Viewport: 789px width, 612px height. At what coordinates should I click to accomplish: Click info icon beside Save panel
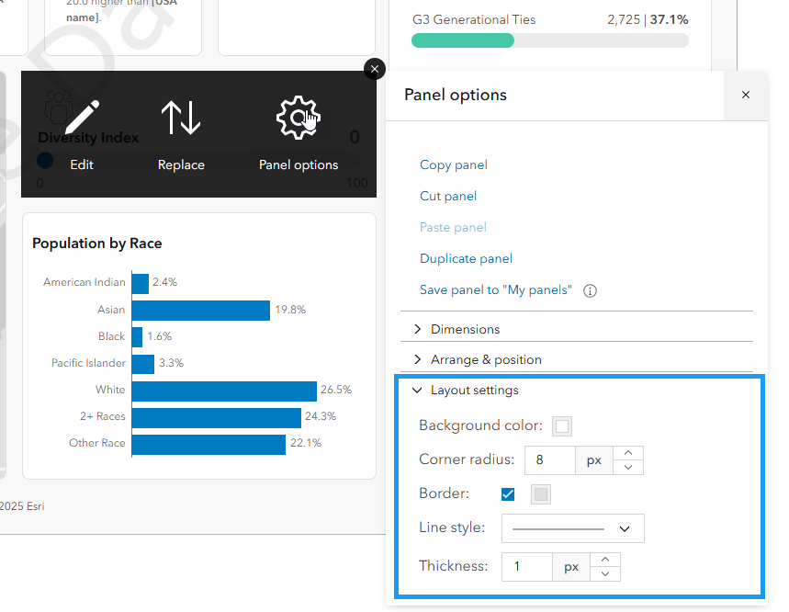pyautogui.click(x=591, y=291)
